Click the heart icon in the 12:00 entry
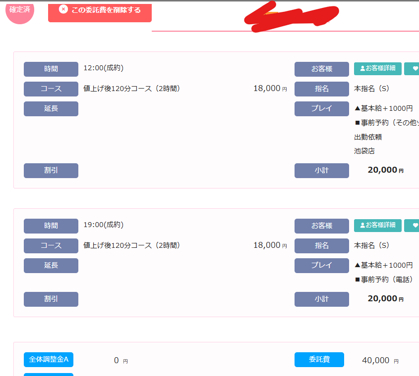This screenshot has height=376, width=419. pyautogui.click(x=415, y=69)
